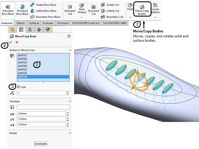This screenshot has height=149, width=199.
Task: Open the Move/Copy Bodies tool
Action: point(142,9)
